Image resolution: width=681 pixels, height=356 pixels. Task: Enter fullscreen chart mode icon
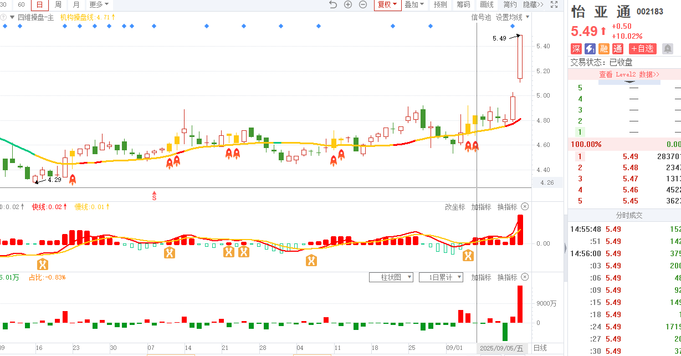click(554, 4)
